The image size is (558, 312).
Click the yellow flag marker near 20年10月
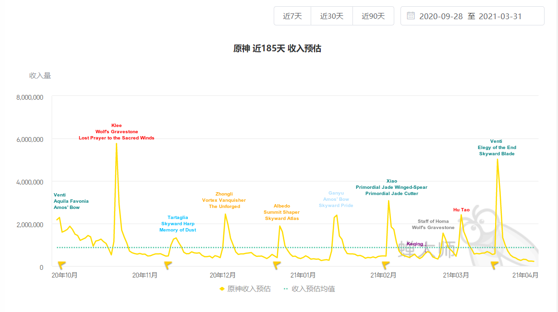61,265
